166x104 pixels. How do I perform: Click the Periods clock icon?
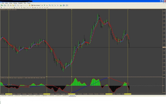(64, 5)
